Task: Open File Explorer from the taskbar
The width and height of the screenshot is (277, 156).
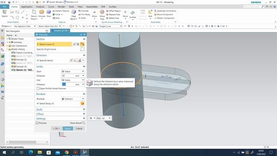Action: [x=40, y=152]
